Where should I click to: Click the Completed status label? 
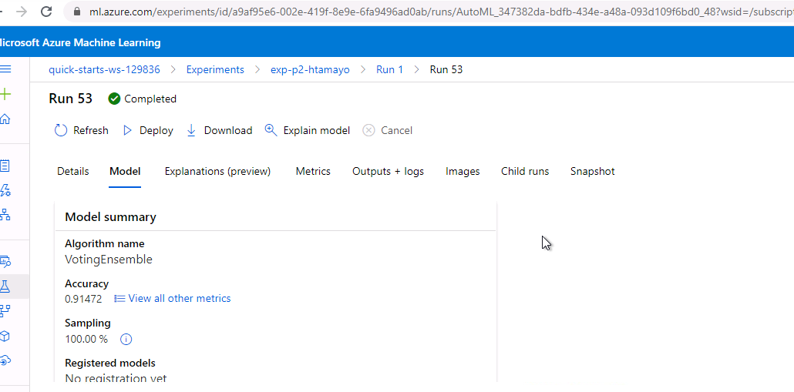click(150, 99)
